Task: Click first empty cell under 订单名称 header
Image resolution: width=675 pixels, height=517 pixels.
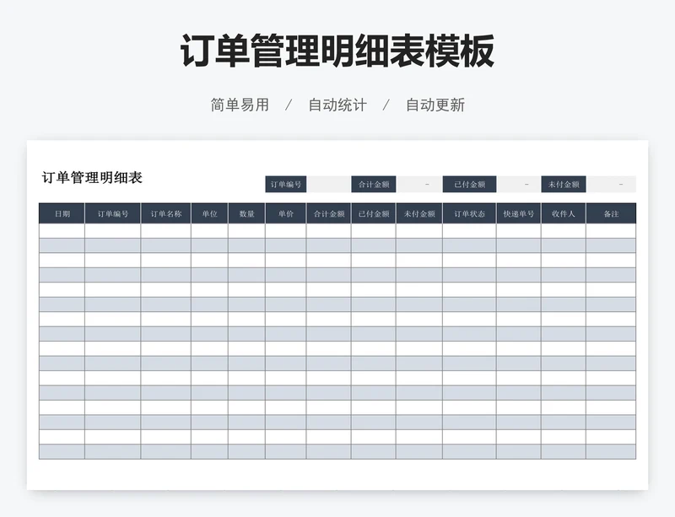Action: pos(165,231)
